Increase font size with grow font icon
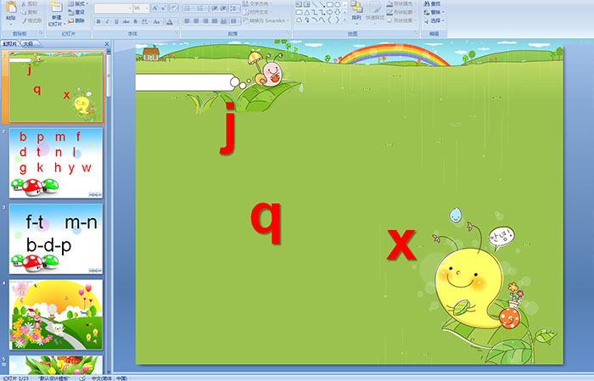 coord(155,8)
